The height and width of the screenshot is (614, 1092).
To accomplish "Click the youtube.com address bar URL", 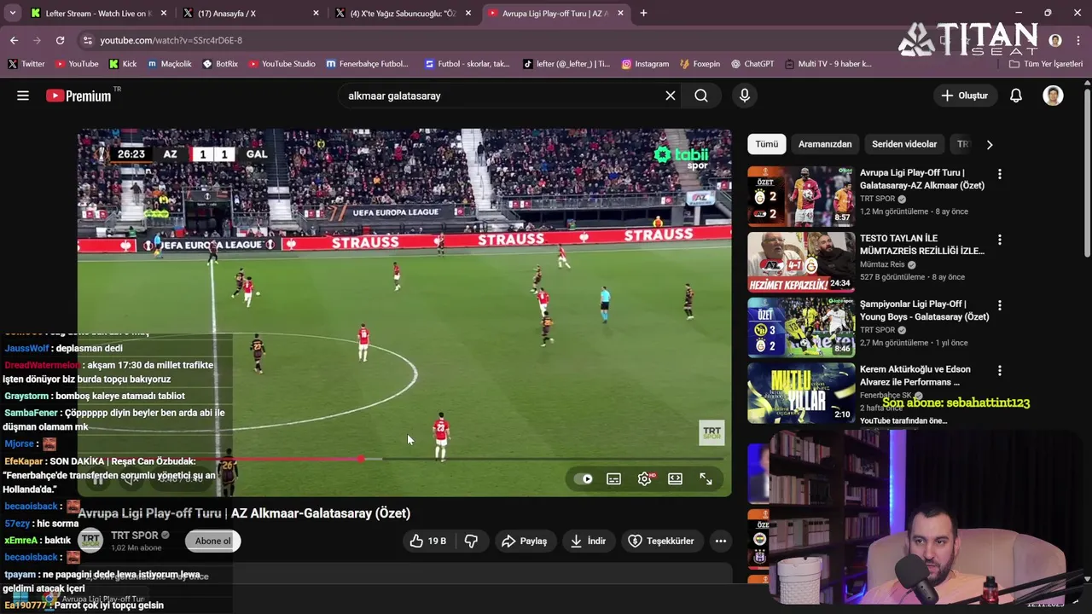I will click(171, 40).
